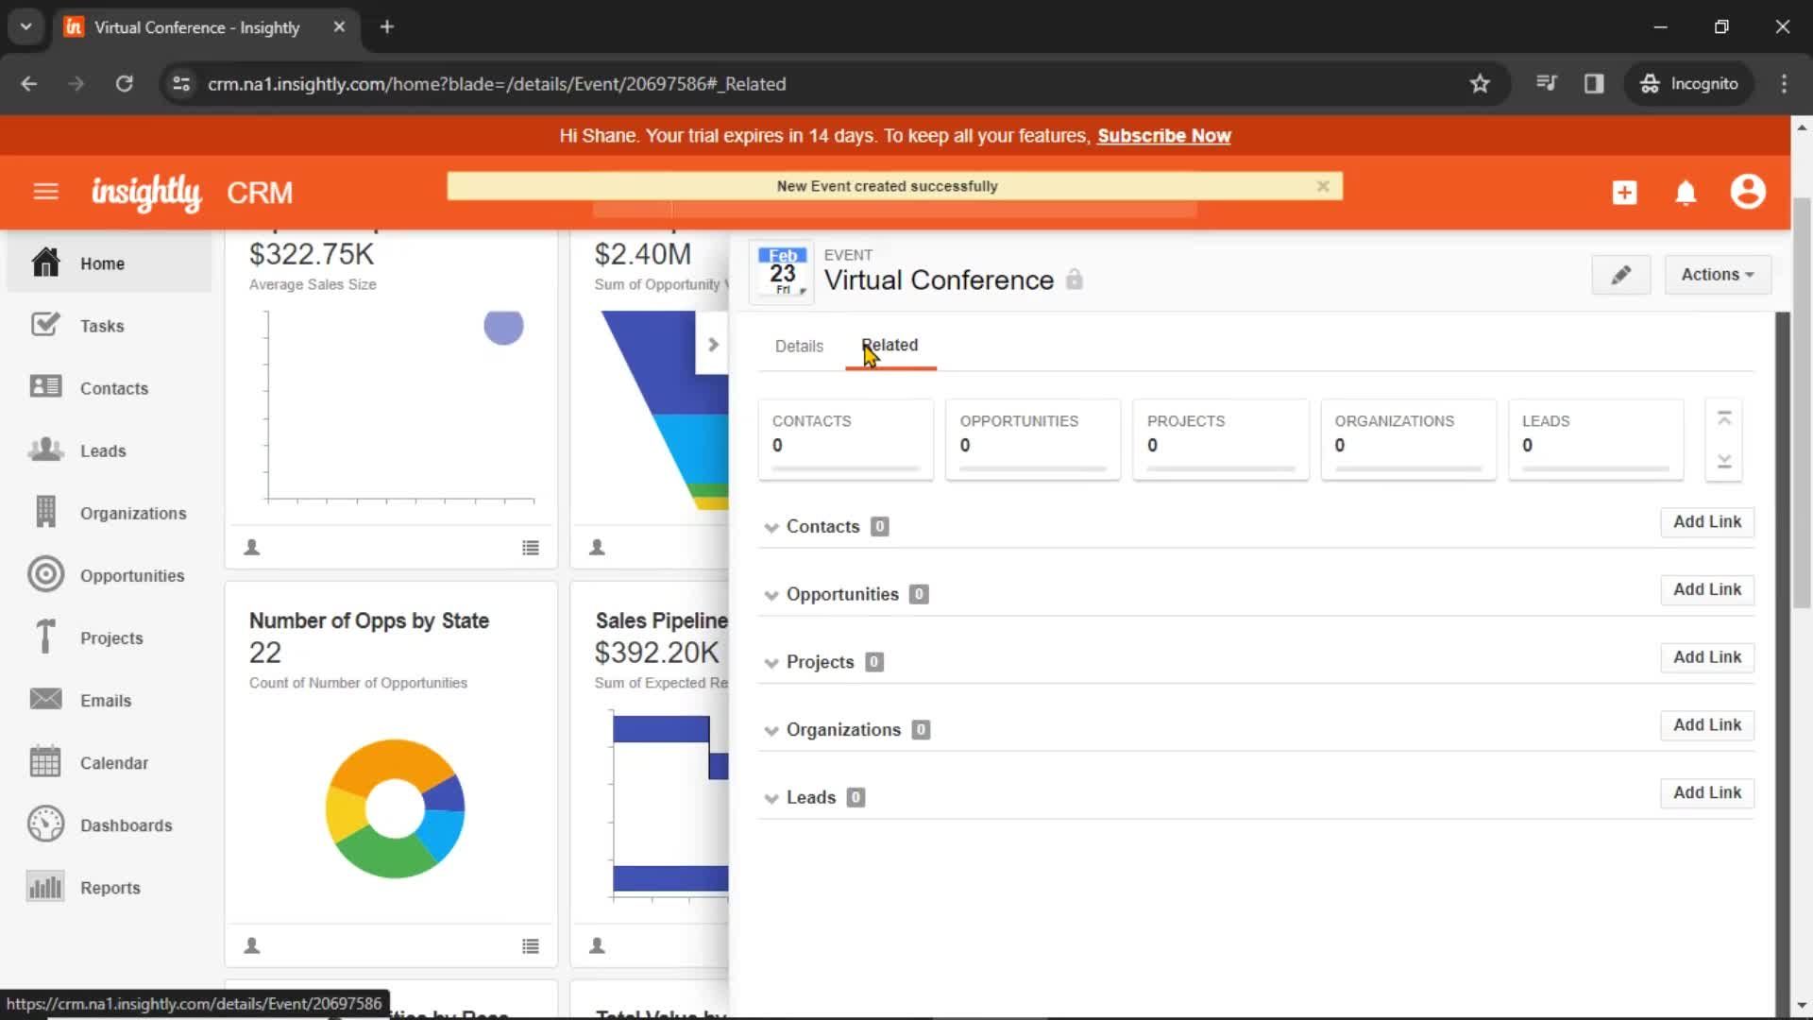Click Subscribe Now trial upgrade link
1813x1020 pixels.
(1163, 136)
